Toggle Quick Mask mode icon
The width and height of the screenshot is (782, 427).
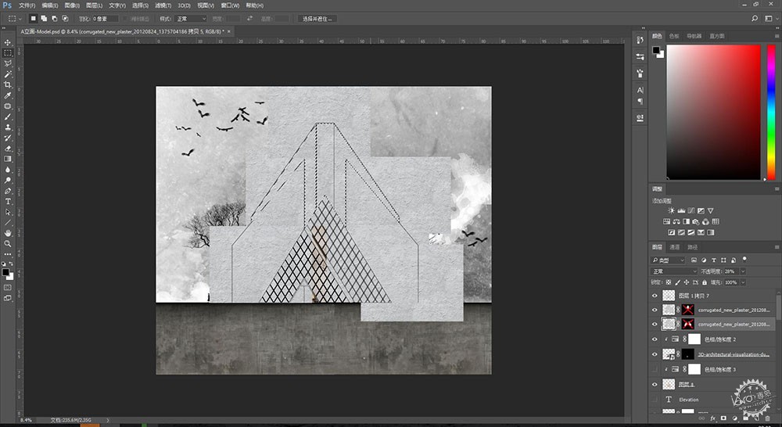pyautogui.click(x=8, y=287)
